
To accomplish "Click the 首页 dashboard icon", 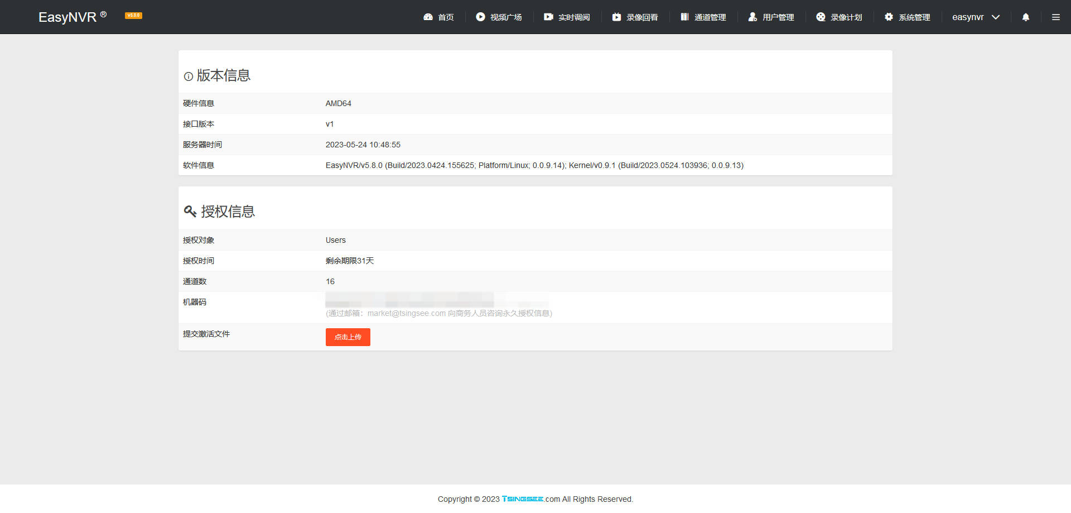I will [x=428, y=17].
